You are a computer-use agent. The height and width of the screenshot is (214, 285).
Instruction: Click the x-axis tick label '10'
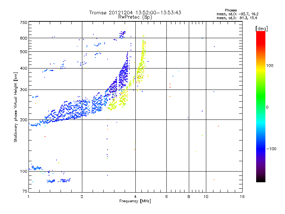tap(206, 197)
